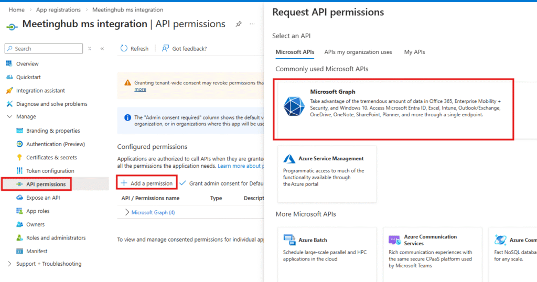Switch to the My APIs tab
The image size is (537, 282).
pos(414,52)
